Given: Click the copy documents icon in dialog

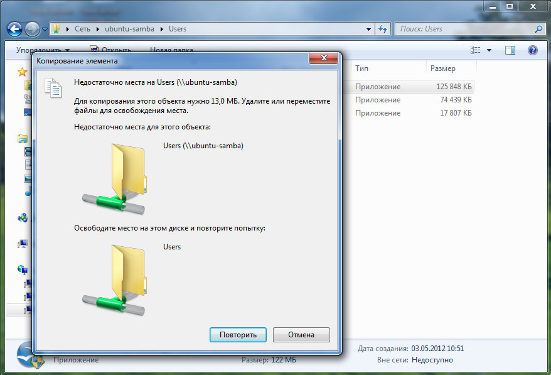Looking at the screenshot, I should click(x=53, y=87).
